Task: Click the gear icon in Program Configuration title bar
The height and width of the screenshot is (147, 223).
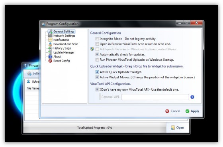Action: coord(43,24)
